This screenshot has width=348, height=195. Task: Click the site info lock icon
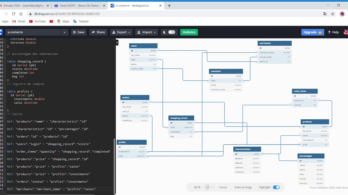point(30,14)
